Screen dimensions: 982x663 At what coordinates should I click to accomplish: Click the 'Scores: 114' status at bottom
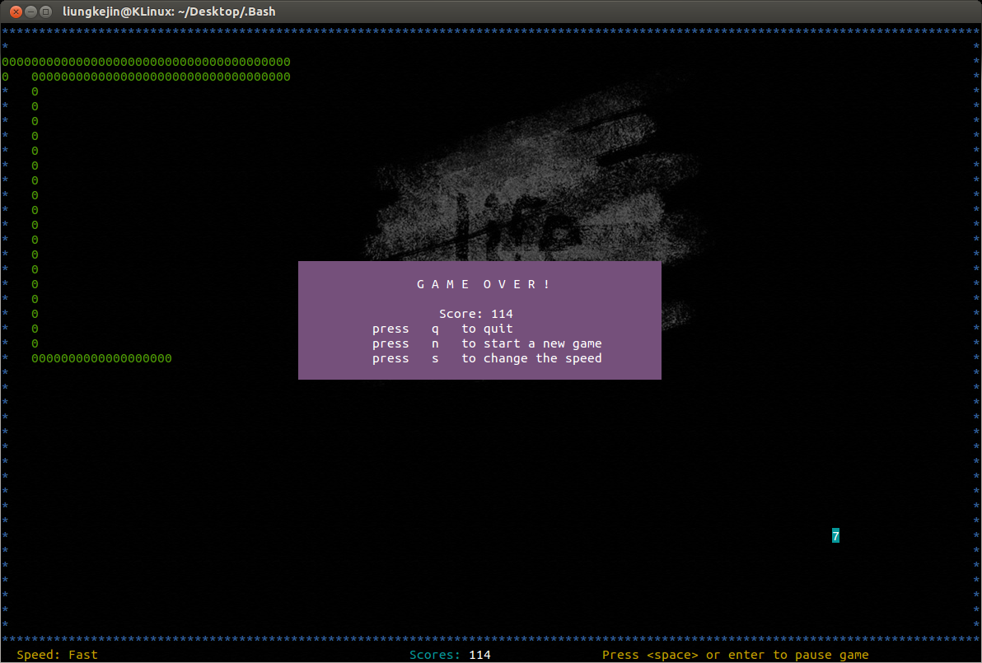450,655
